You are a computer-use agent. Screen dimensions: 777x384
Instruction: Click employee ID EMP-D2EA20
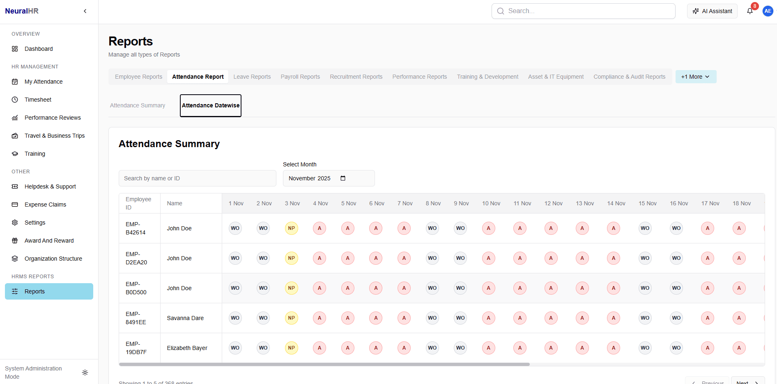136,258
